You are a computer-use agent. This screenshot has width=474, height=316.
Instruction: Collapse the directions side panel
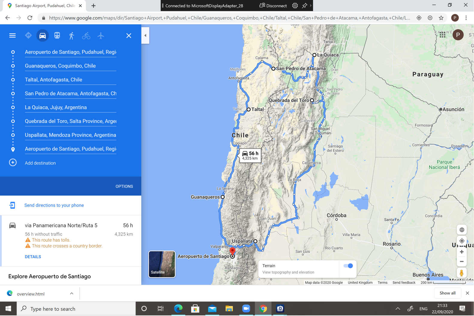(145, 35)
